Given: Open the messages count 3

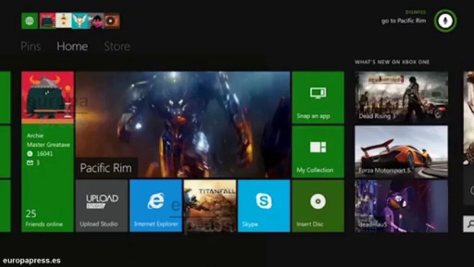Looking at the screenshot, I should pos(33,162).
